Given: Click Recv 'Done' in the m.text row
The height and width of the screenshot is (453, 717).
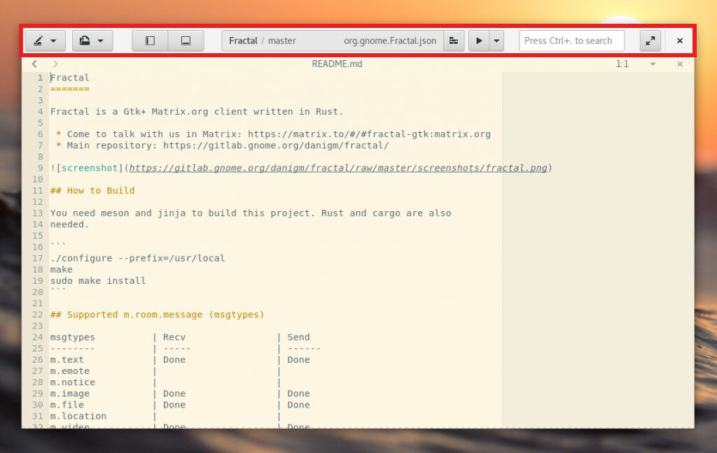Looking at the screenshot, I should coord(174,360).
